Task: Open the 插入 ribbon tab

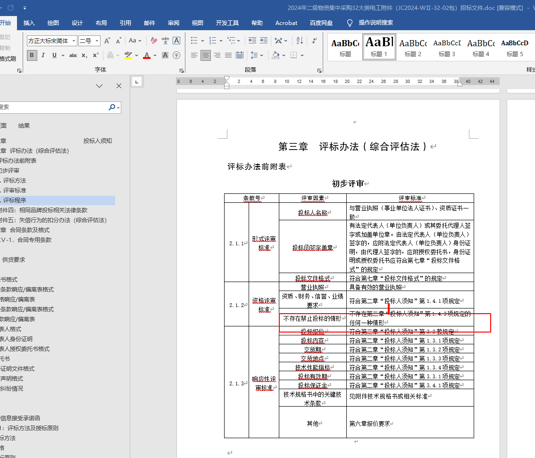Action: pos(29,23)
